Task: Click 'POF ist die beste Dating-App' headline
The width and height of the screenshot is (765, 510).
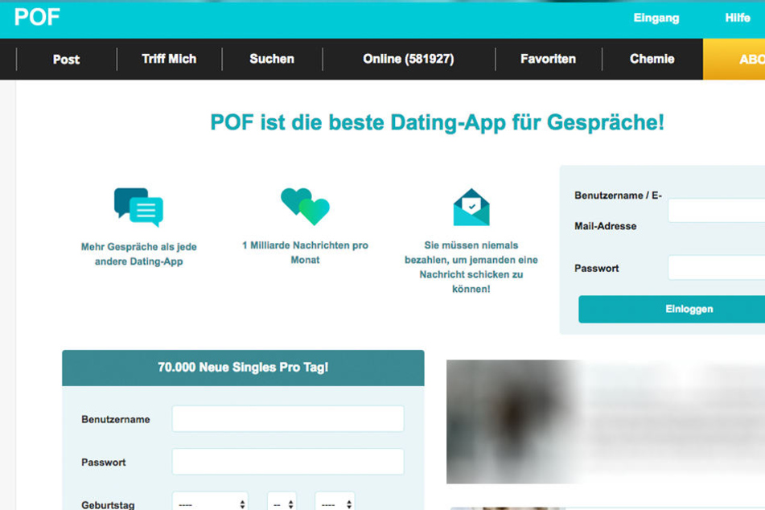Action: pyautogui.click(x=437, y=122)
